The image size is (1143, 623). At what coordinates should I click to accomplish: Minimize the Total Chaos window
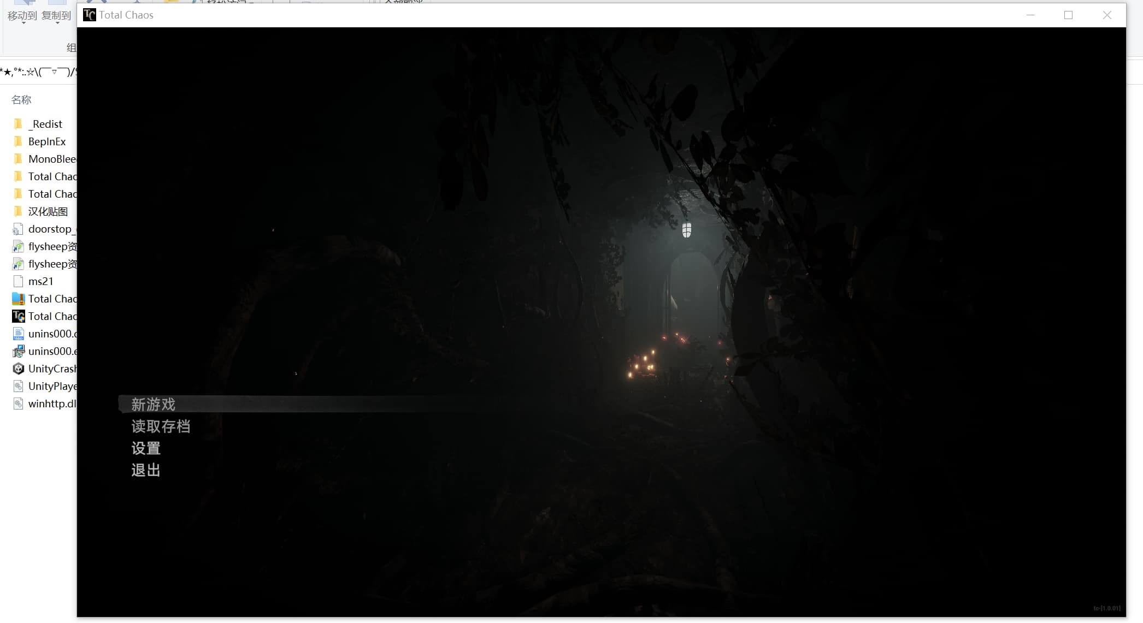[1030, 15]
